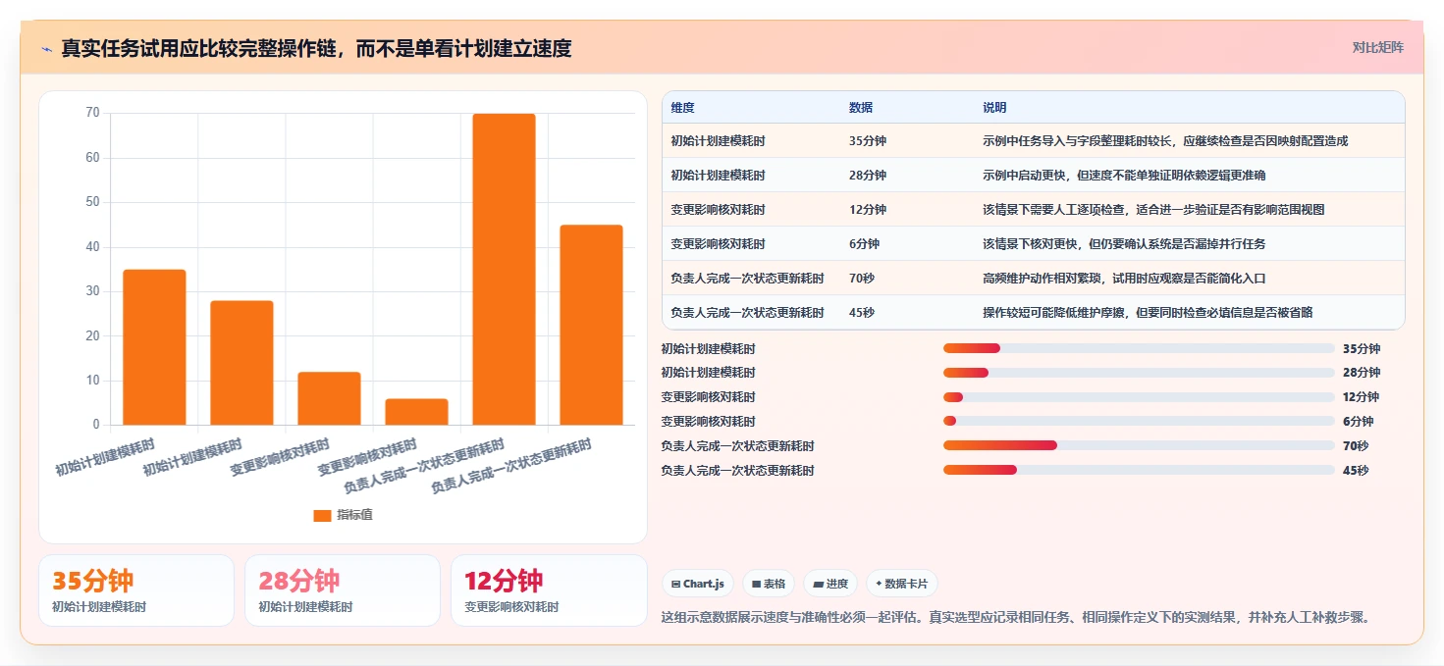Open the 12分钟 data card
The height and width of the screenshot is (666, 1444).
pos(549,590)
